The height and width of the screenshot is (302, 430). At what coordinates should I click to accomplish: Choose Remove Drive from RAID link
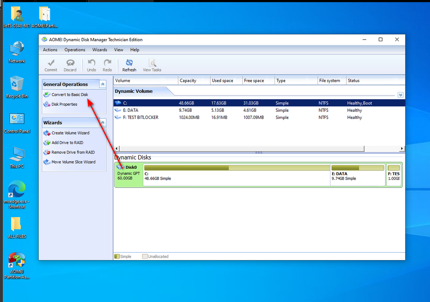tap(73, 153)
